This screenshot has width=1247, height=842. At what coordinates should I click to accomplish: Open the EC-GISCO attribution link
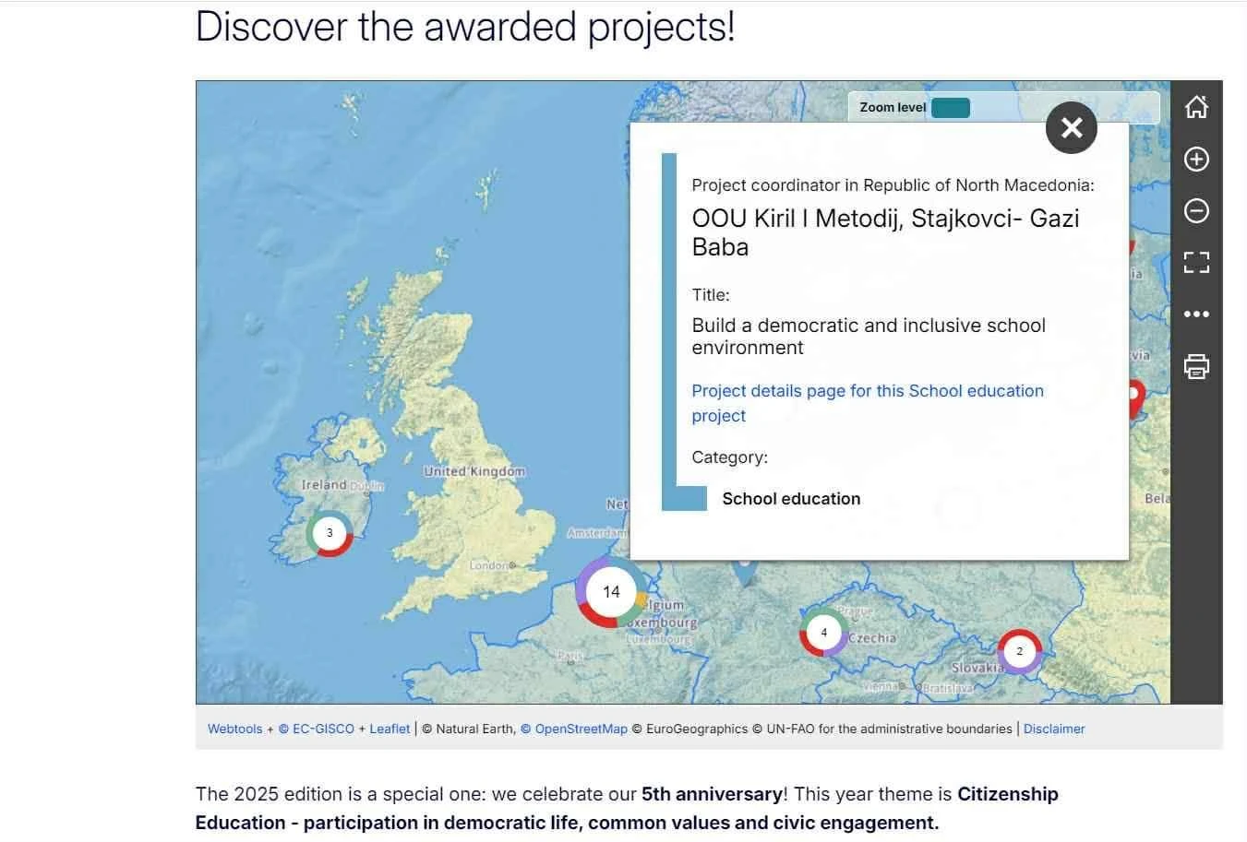[x=317, y=729]
